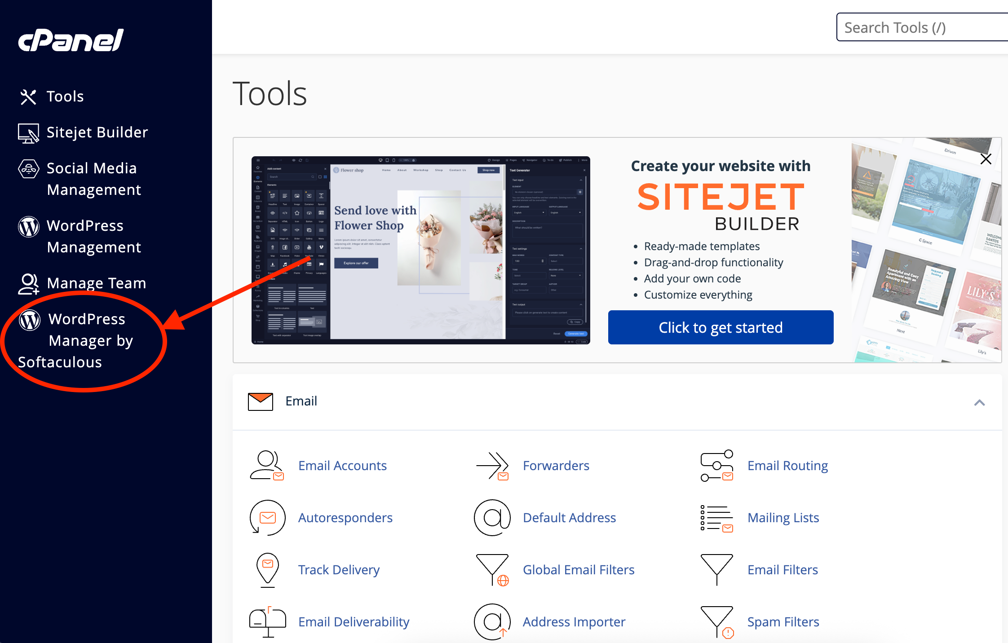Open the Email Routing link
Image resolution: width=1008 pixels, height=643 pixels.
(788, 466)
